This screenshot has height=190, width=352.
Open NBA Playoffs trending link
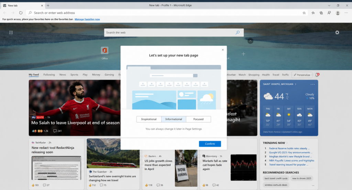click(291, 160)
